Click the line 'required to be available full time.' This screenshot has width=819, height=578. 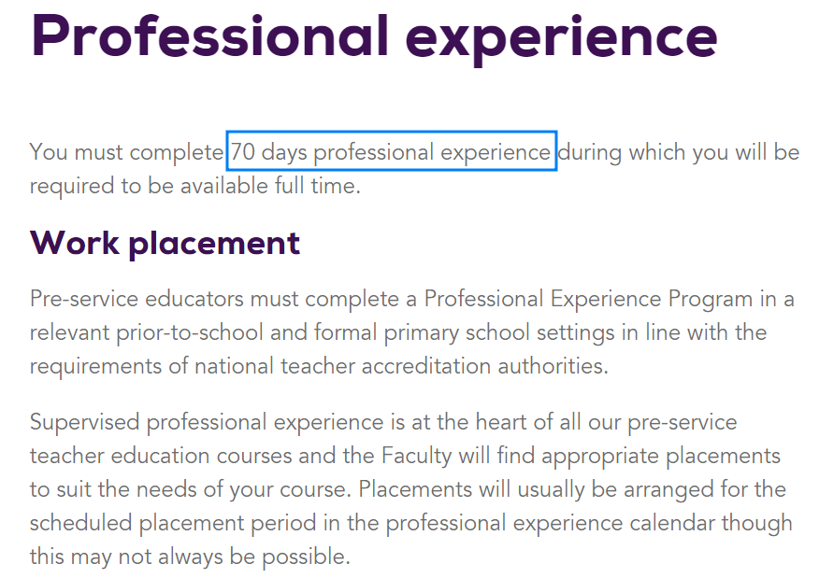[195, 186]
